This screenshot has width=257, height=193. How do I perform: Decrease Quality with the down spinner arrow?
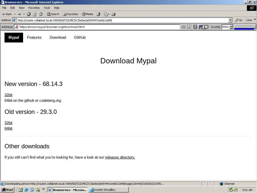pos(231,28)
